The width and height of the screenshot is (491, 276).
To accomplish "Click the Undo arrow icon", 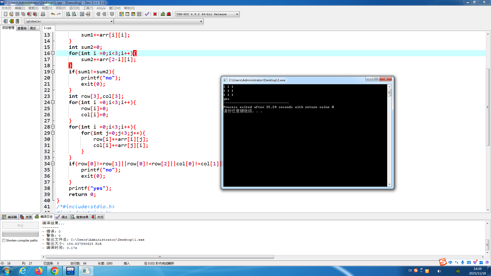I will pyautogui.click(x=53, y=14).
